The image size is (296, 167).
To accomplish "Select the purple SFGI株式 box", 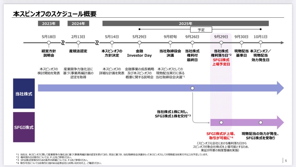I will coord(24,127).
